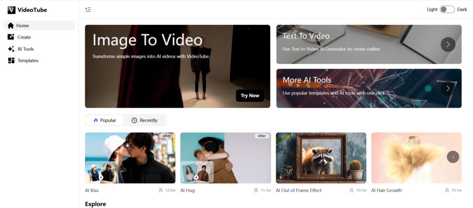The height and width of the screenshot is (208, 473).
Task: Click the AI Hug title
Action: pyautogui.click(x=188, y=190)
